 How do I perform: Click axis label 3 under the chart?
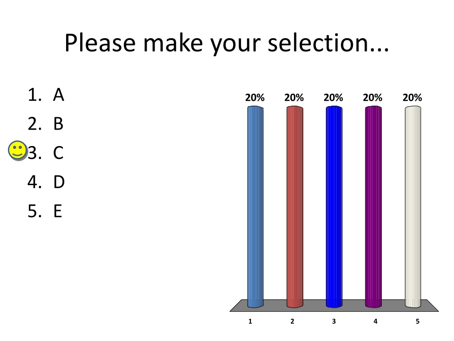(334, 321)
